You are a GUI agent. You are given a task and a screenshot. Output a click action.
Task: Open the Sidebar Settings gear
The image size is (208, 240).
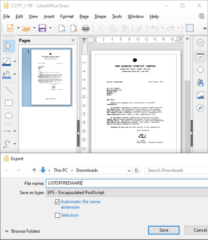200,43
